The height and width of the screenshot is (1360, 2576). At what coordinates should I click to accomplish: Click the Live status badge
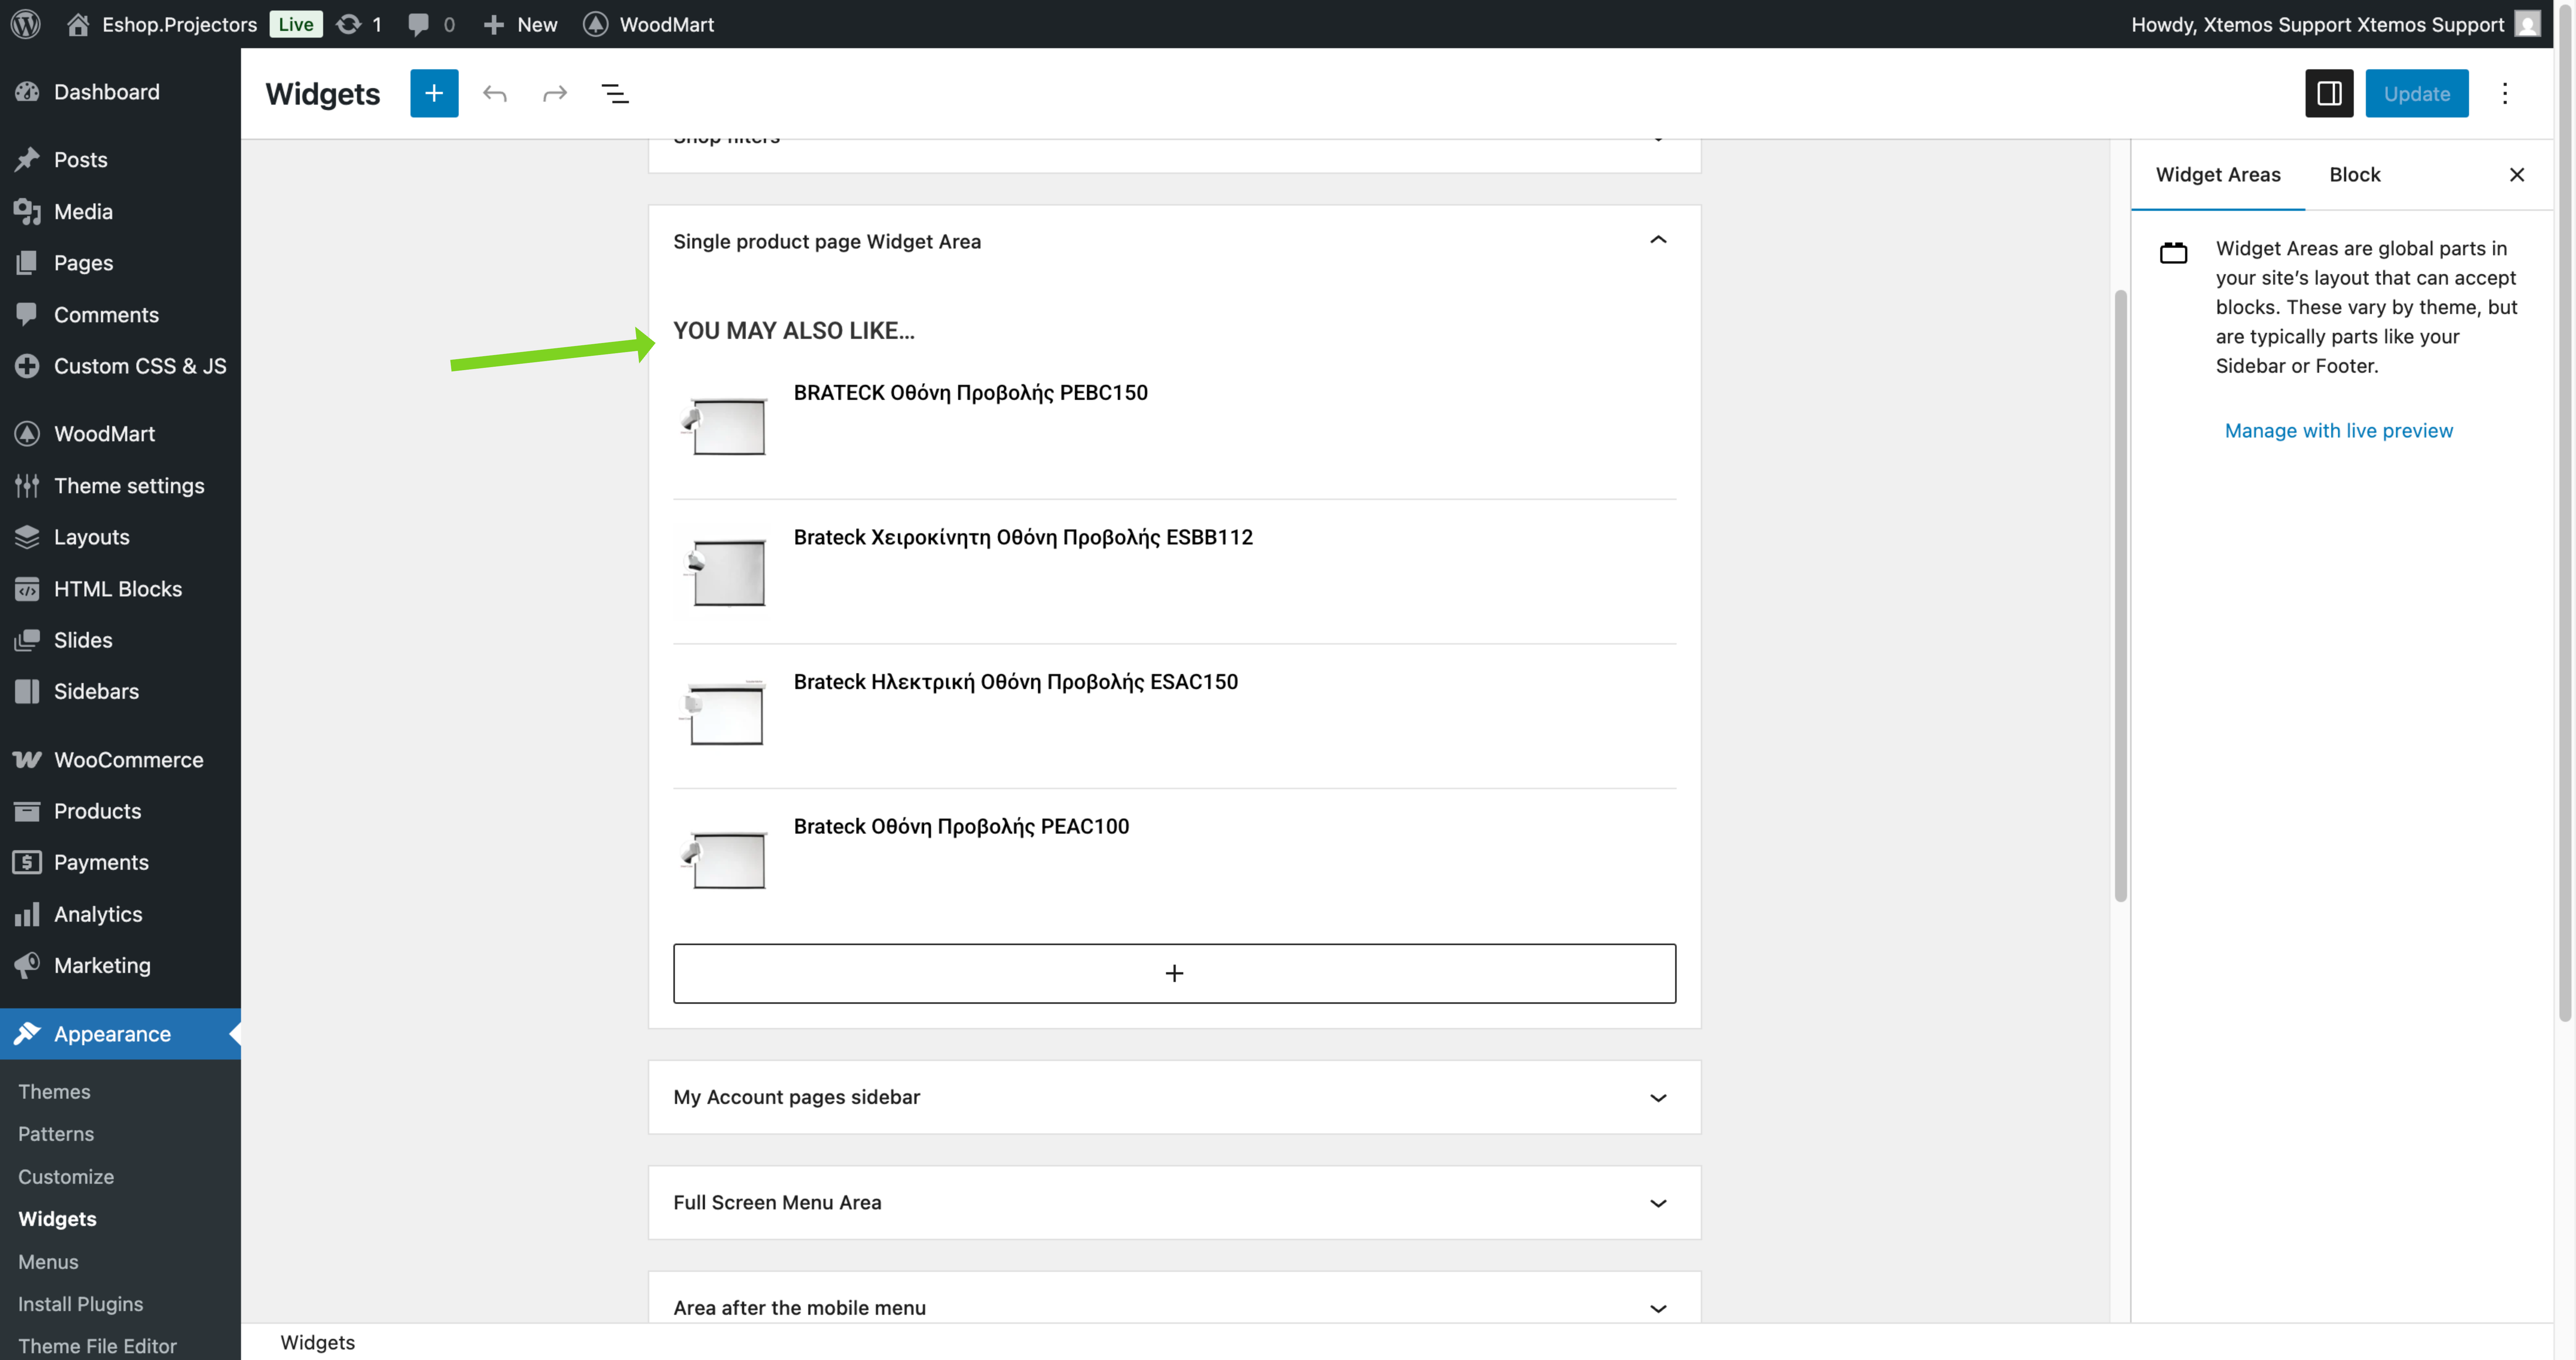pos(296,24)
